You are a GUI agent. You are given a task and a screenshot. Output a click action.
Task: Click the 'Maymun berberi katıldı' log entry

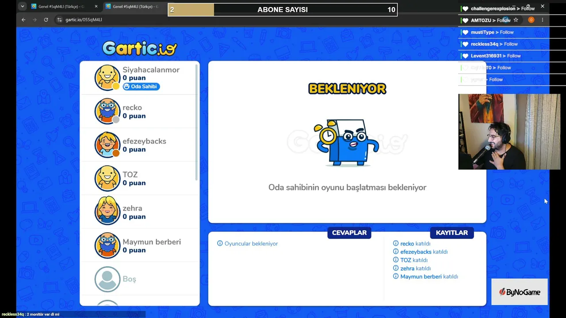tap(429, 276)
